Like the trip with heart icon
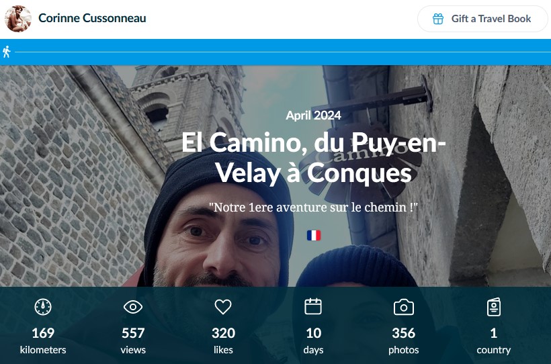 223,307
